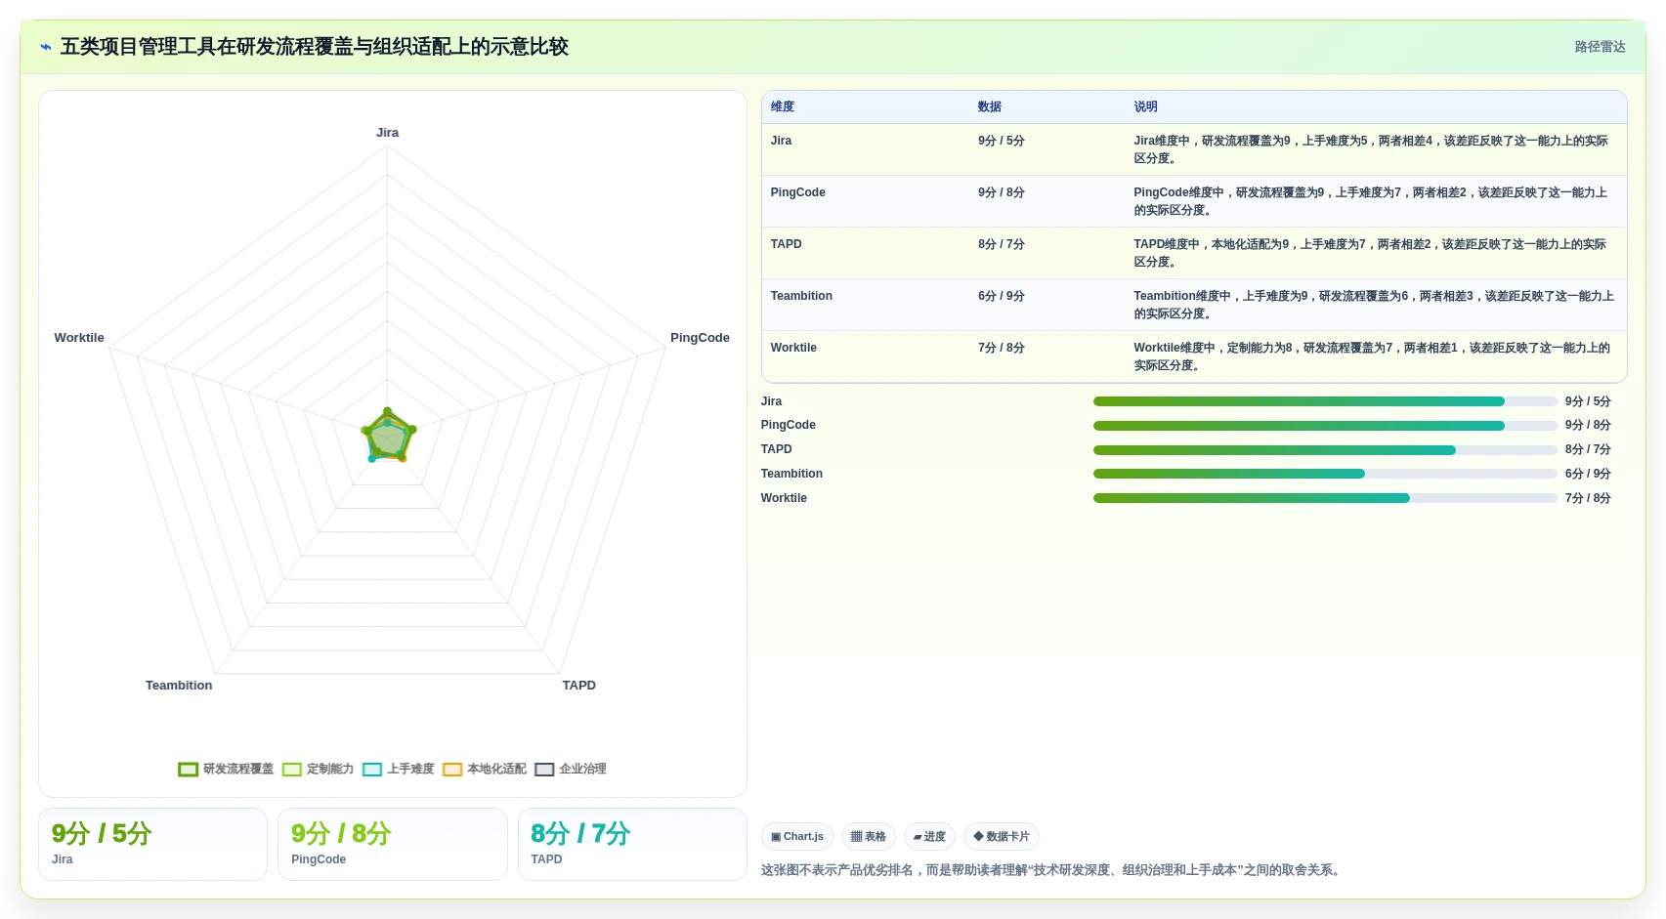This screenshot has width=1666, height=919.
Task: Click the TAPD progress bar
Action: click(1325, 450)
